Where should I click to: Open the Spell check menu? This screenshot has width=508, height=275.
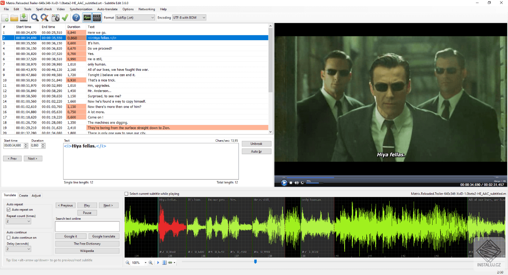[44, 9]
